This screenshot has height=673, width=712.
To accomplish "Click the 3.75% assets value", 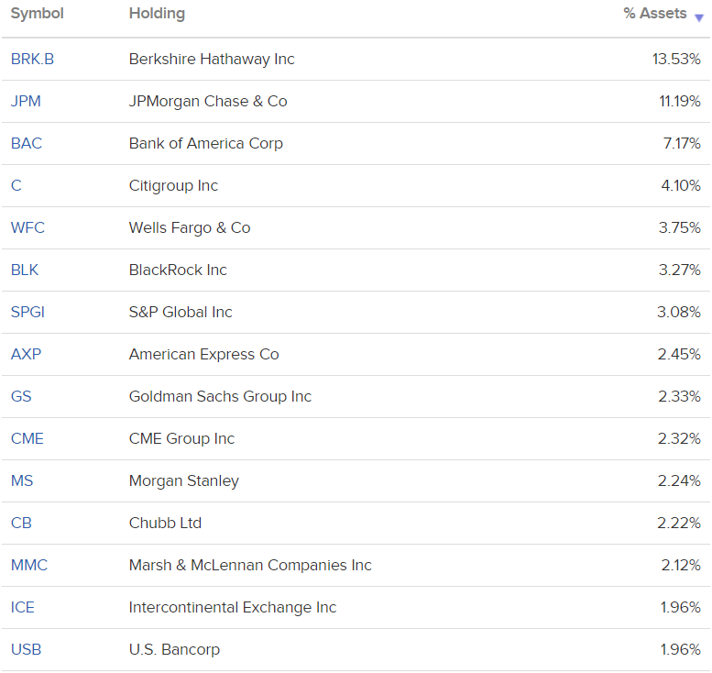I will click(680, 227).
